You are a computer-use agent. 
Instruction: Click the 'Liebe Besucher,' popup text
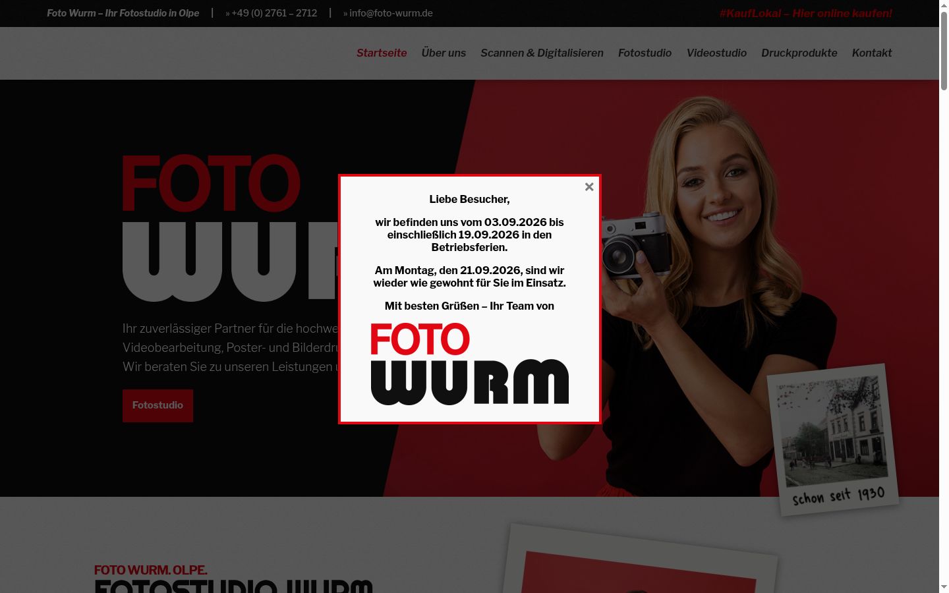pyautogui.click(x=469, y=199)
